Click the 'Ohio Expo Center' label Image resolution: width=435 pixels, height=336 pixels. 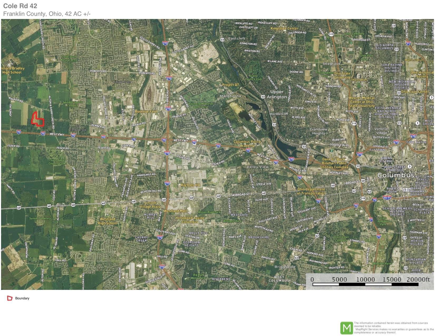pyautogui.click(x=415, y=92)
